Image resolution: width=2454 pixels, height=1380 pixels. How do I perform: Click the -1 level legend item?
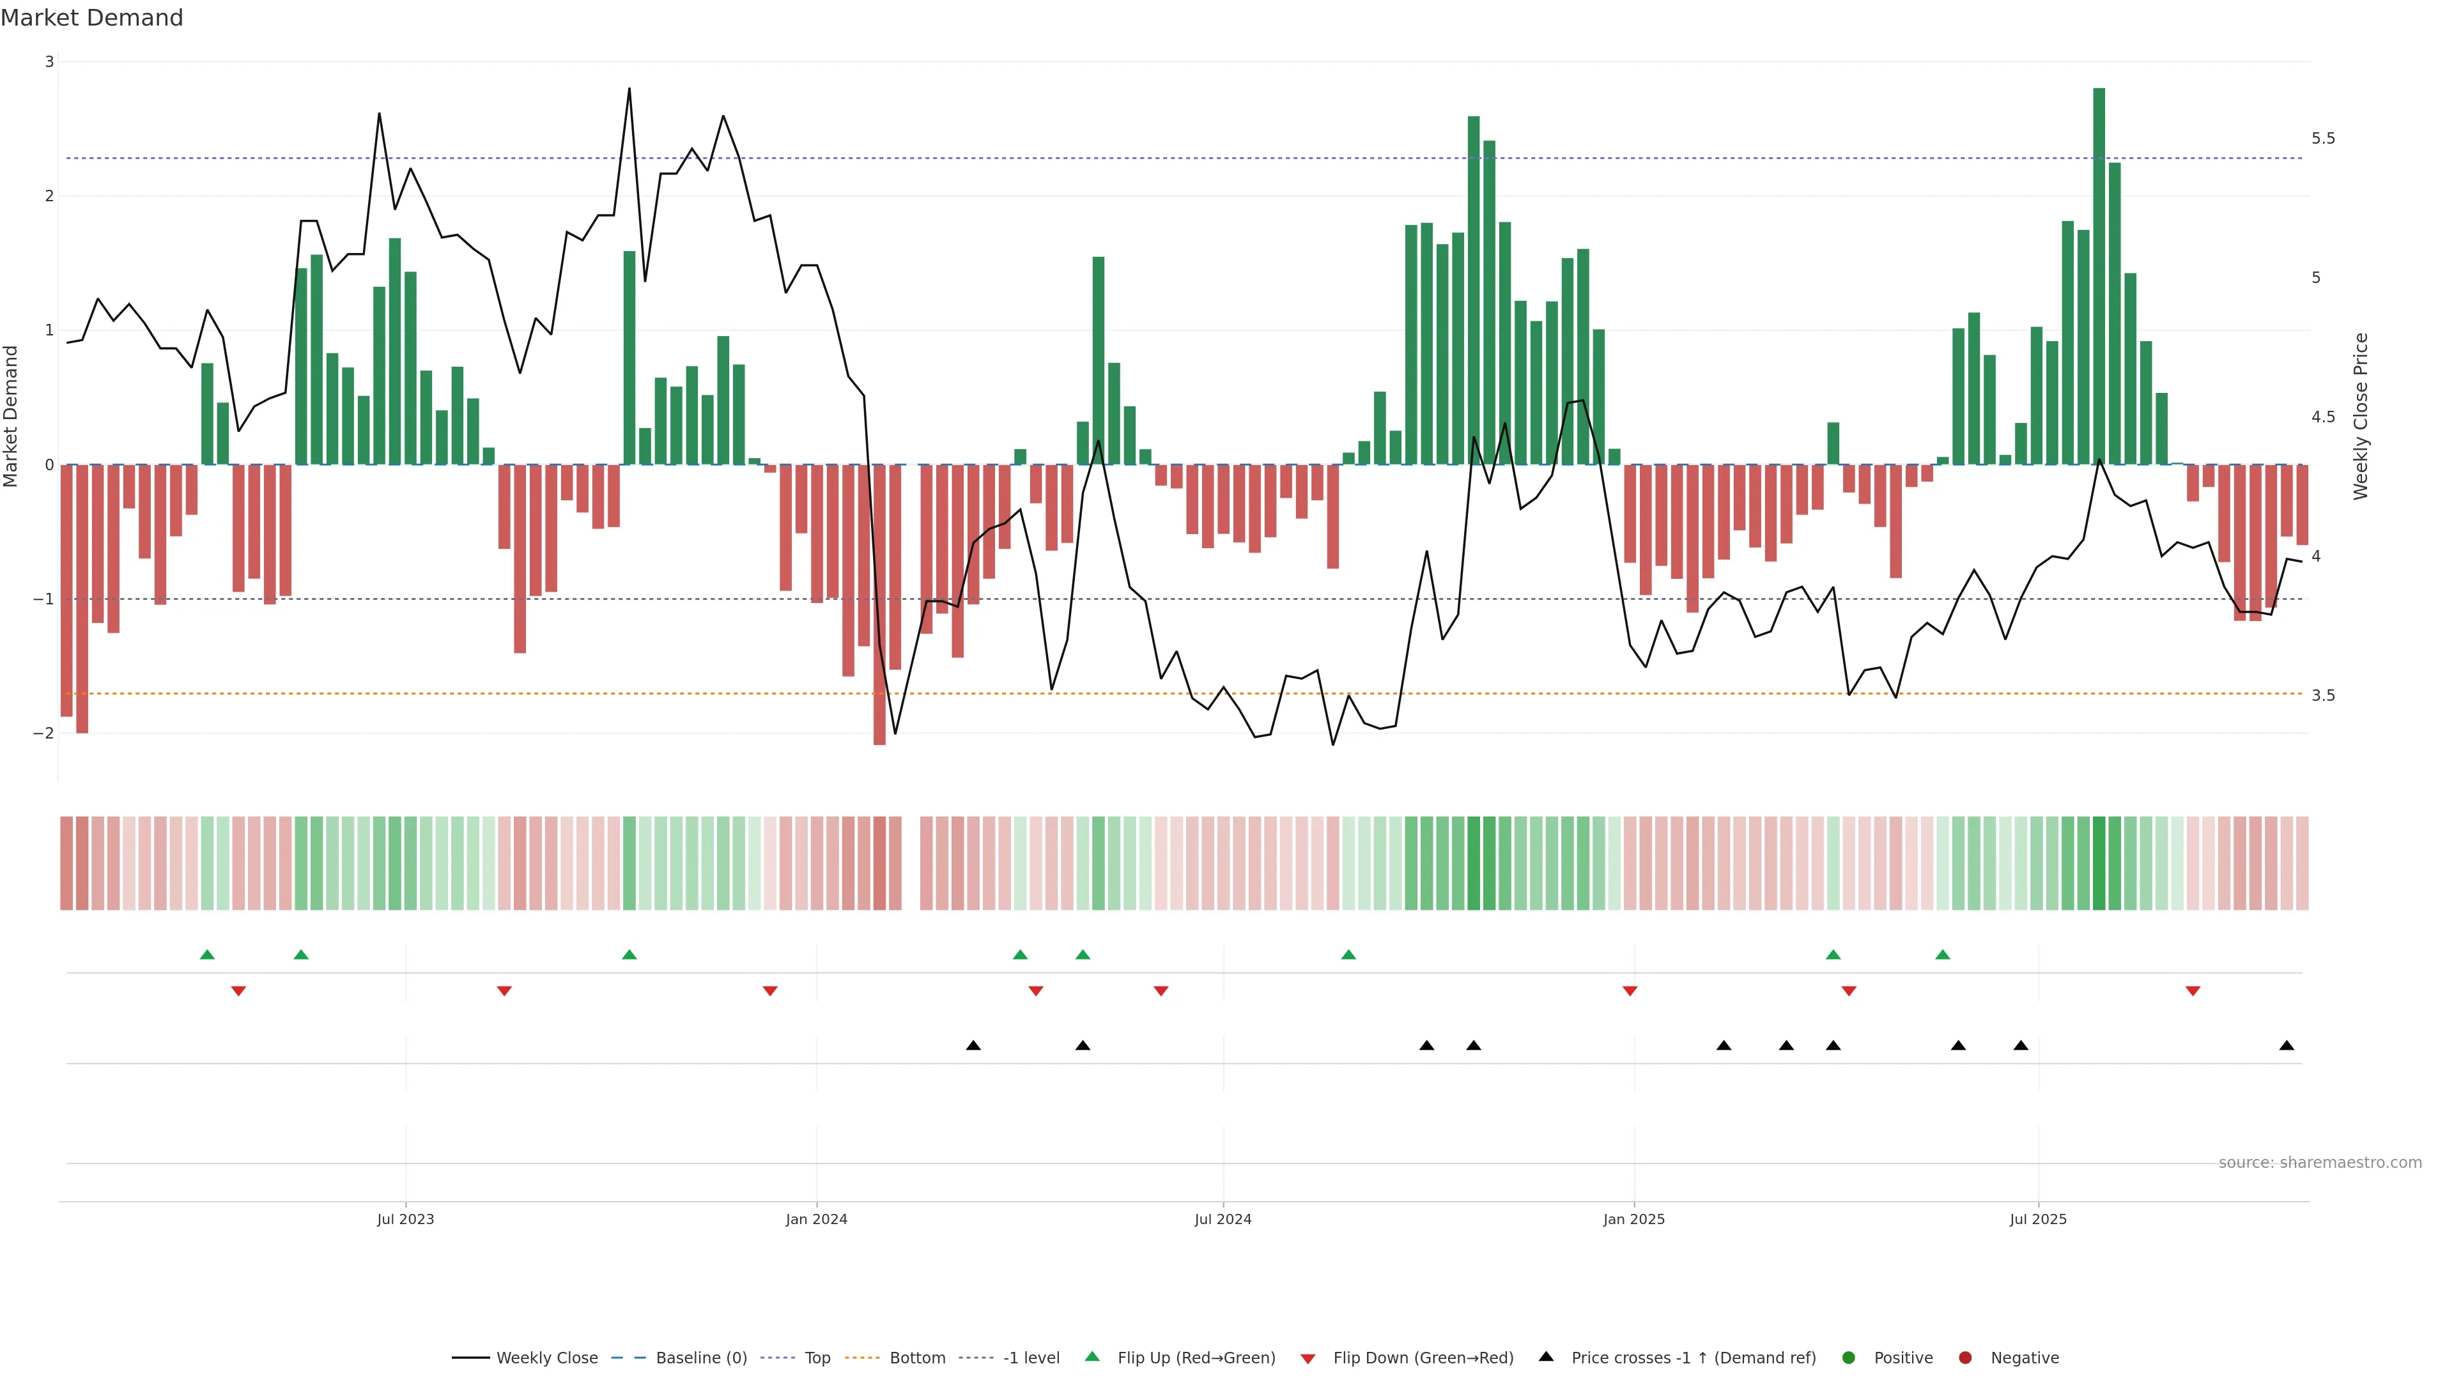1031,1357
